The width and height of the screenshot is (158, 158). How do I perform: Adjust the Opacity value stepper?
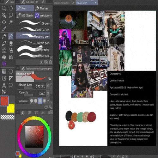[44, 94]
